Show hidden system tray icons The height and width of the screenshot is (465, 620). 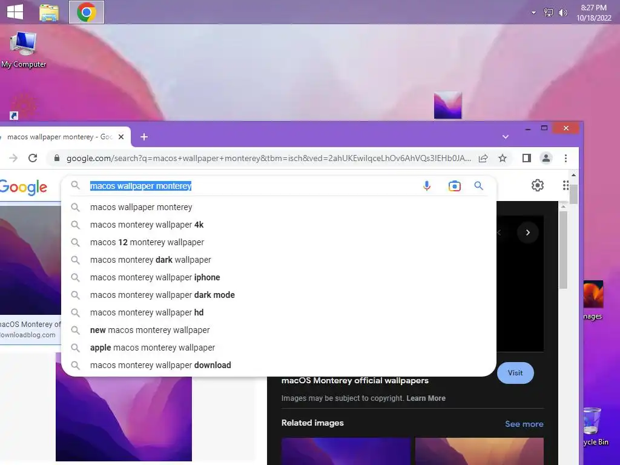tap(533, 13)
